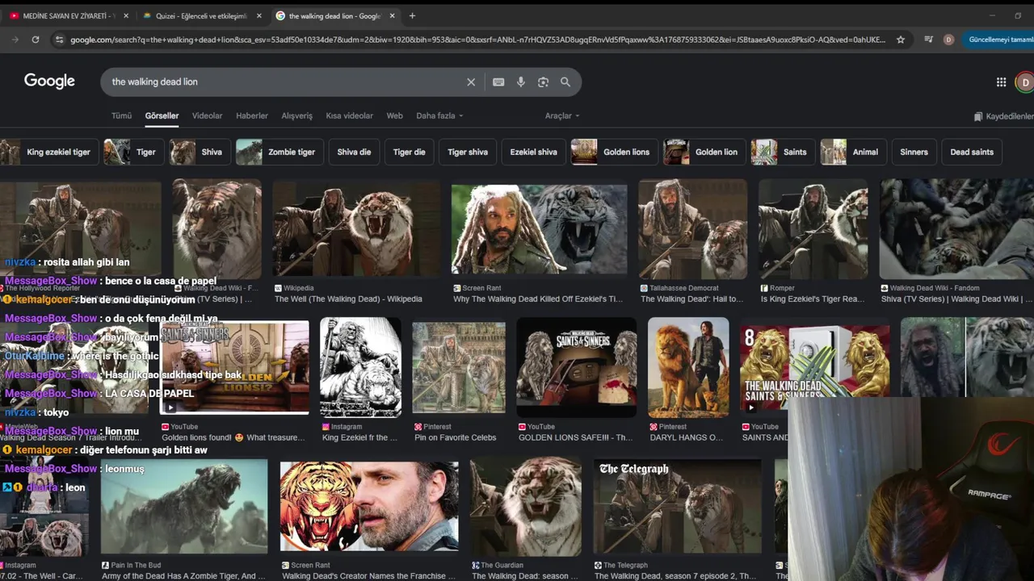
Task: Bookmark this page with the star icon
Action: (901, 39)
